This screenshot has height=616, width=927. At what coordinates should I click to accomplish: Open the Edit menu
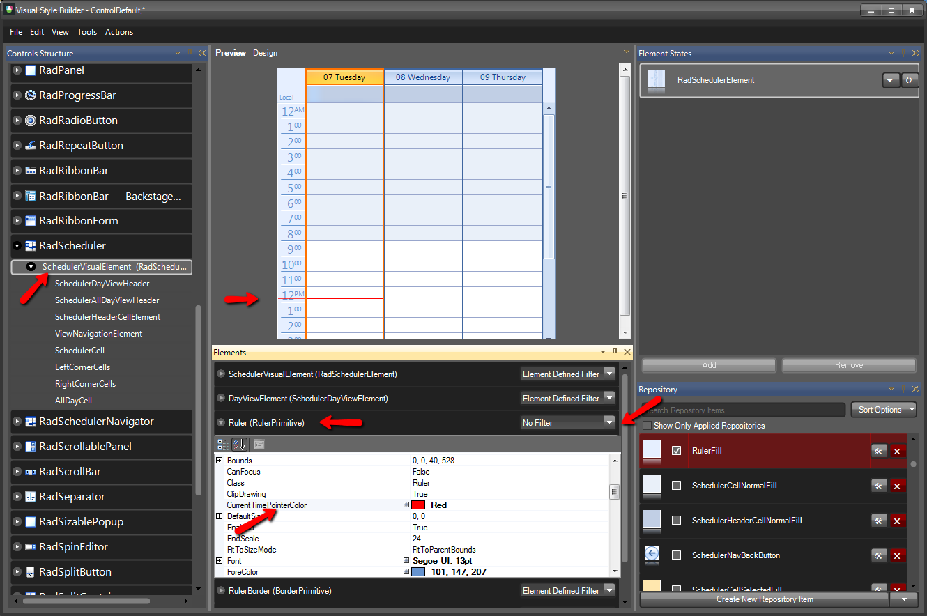click(x=37, y=32)
